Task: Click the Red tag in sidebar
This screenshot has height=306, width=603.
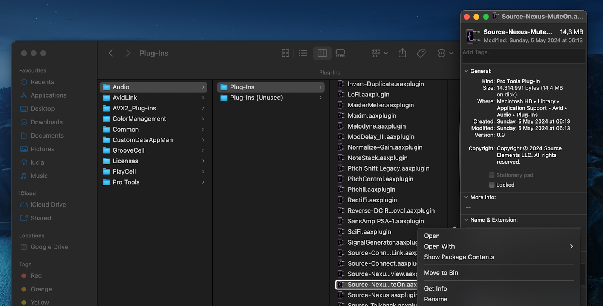Action: (36, 276)
